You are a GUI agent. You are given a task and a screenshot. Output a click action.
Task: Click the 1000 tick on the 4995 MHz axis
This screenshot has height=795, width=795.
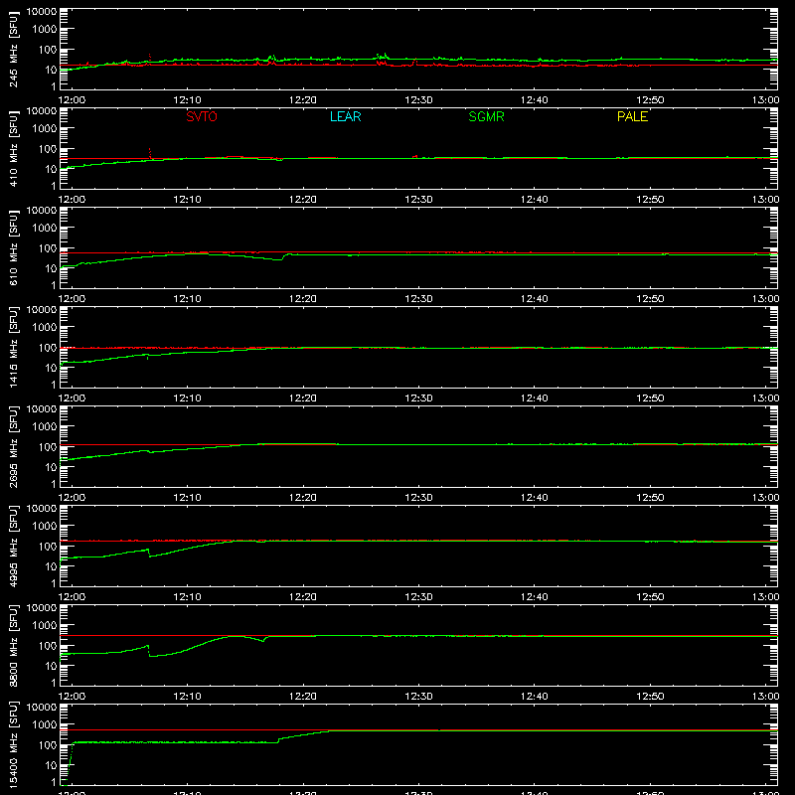[x=44, y=527]
